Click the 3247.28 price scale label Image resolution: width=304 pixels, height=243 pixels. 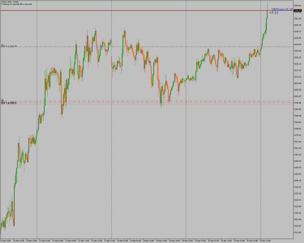tap(298, 25)
